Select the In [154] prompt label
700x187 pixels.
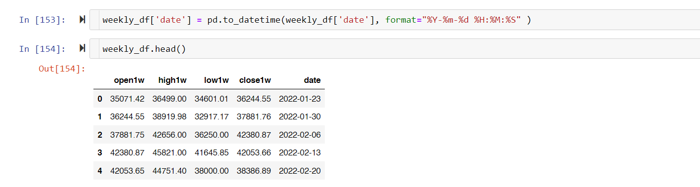coord(43,49)
